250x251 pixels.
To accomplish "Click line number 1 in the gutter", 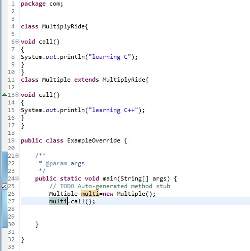I will [x=13, y=4].
